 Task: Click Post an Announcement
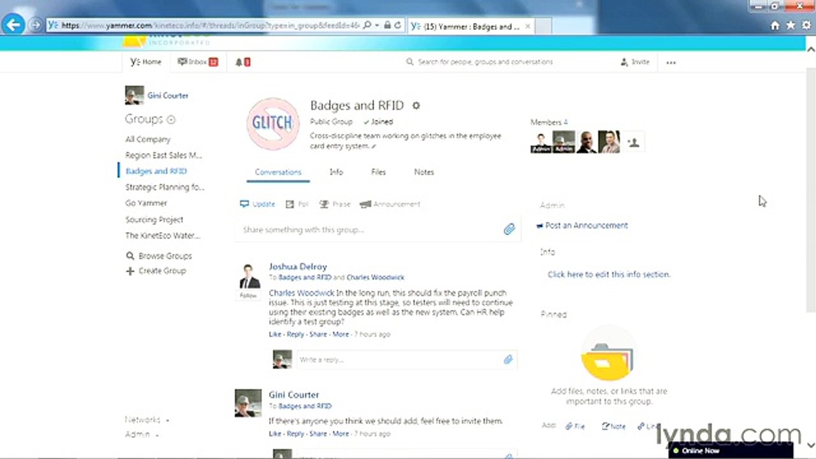pos(582,226)
